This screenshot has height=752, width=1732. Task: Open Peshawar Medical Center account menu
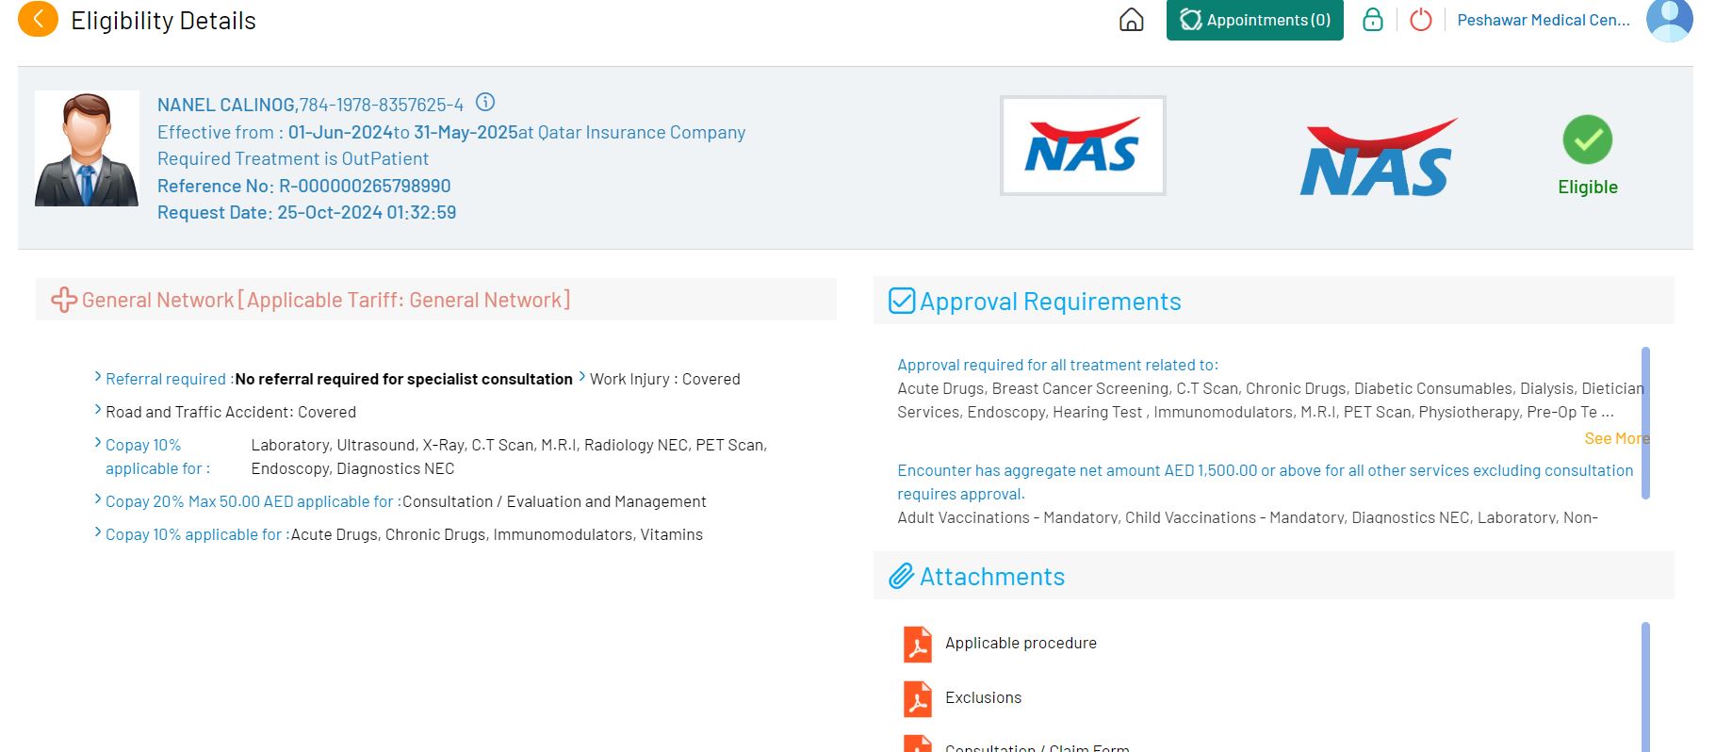1543,20
